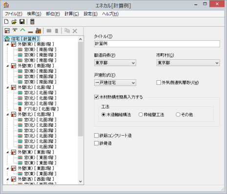Collapse the 外壁(東)[東面1階] tree node
This screenshot has width=227, height=194.
pos(8,152)
